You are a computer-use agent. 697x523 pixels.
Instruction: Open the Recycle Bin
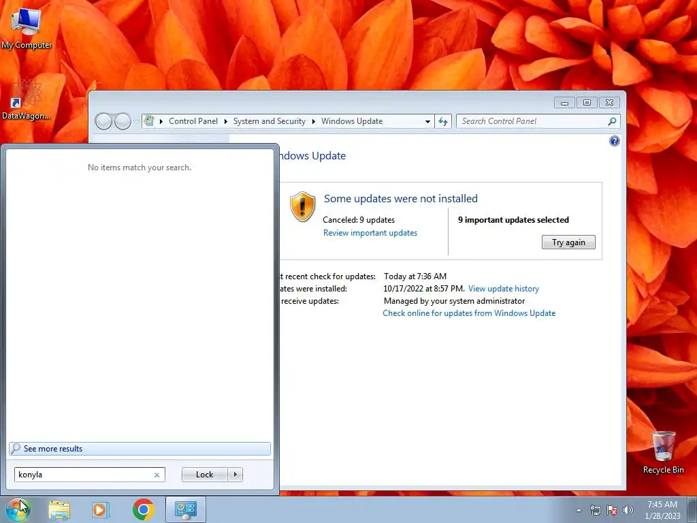tap(663, 453)
